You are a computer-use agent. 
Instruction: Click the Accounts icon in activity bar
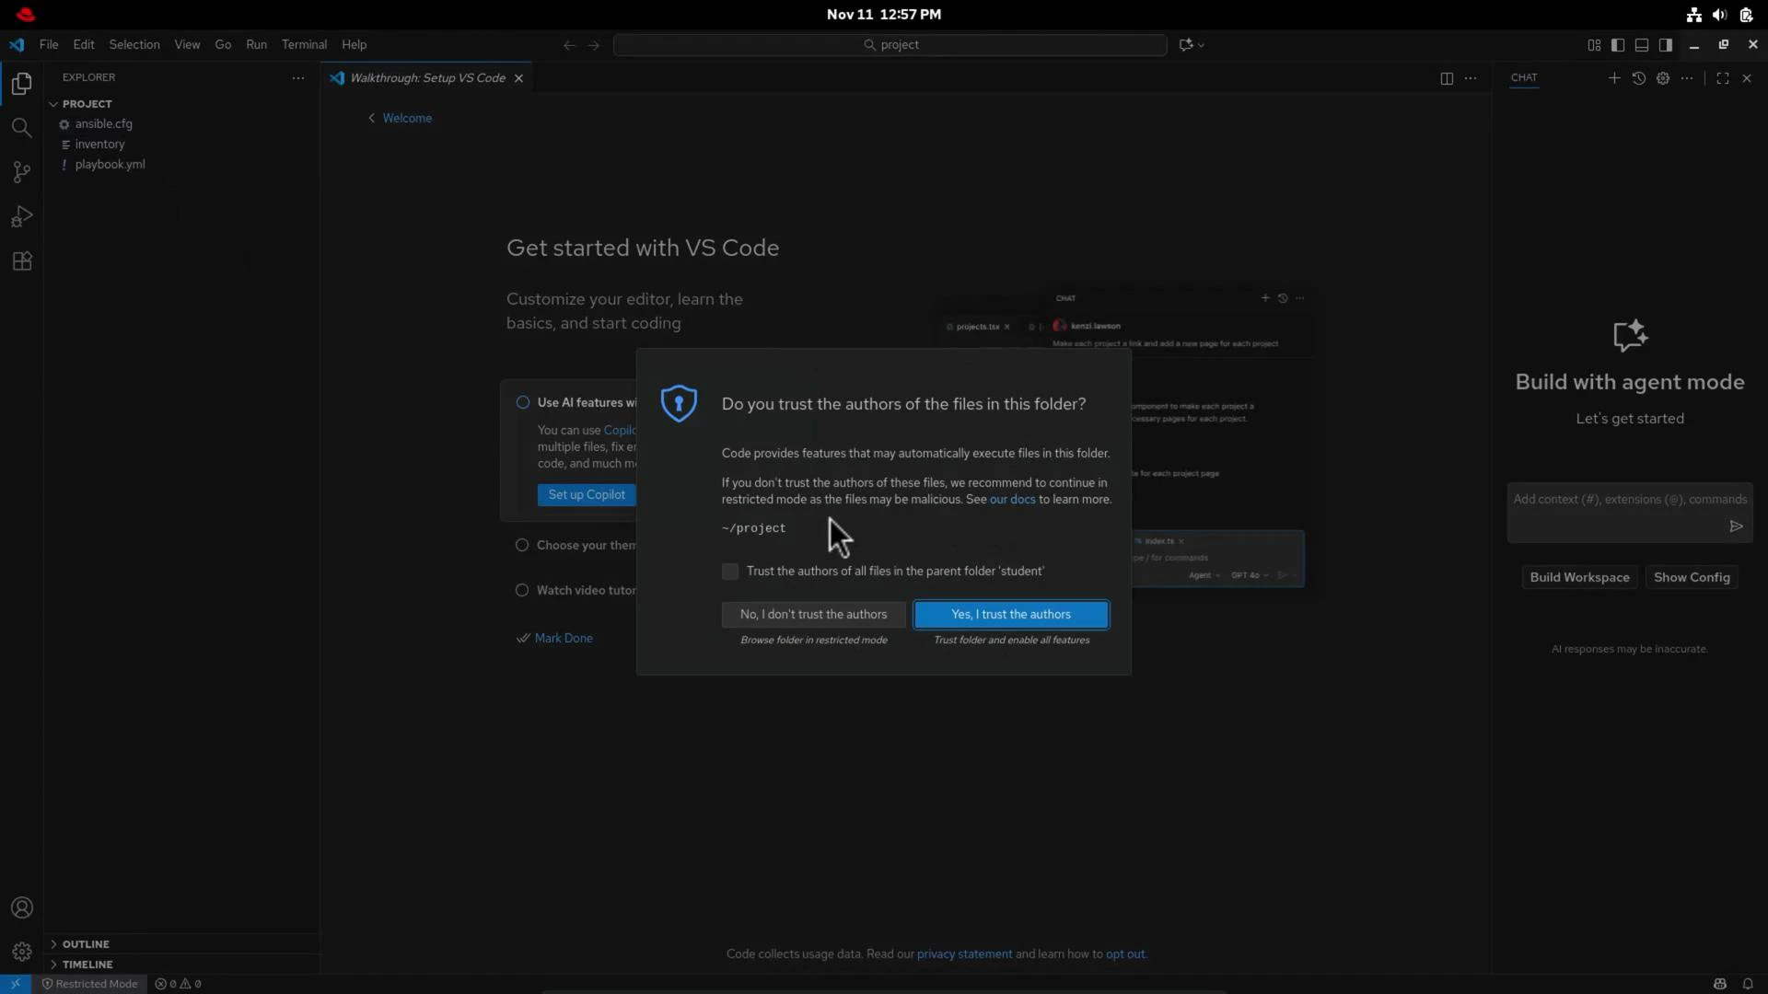[x=21, y=907]
